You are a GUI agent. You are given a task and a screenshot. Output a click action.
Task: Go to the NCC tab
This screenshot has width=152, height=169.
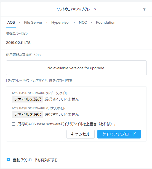coord(83,23)
